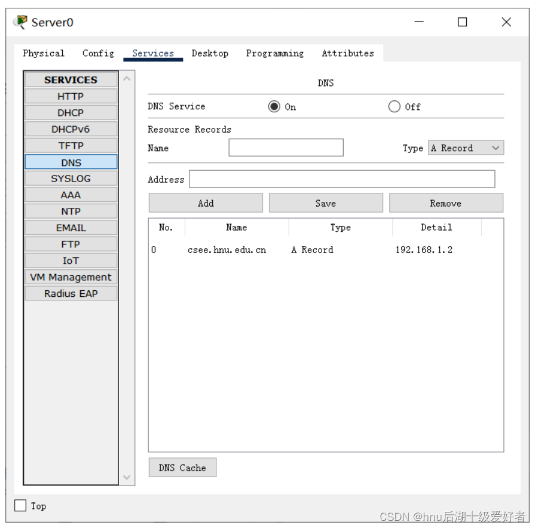Click the SERVICES header in the list
The width and height of the screenshot is (535, 528).
[71, 80]
